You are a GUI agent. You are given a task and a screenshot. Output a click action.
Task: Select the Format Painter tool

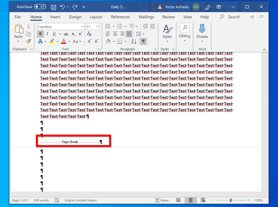pyautogui.click(x=28, y=41)
